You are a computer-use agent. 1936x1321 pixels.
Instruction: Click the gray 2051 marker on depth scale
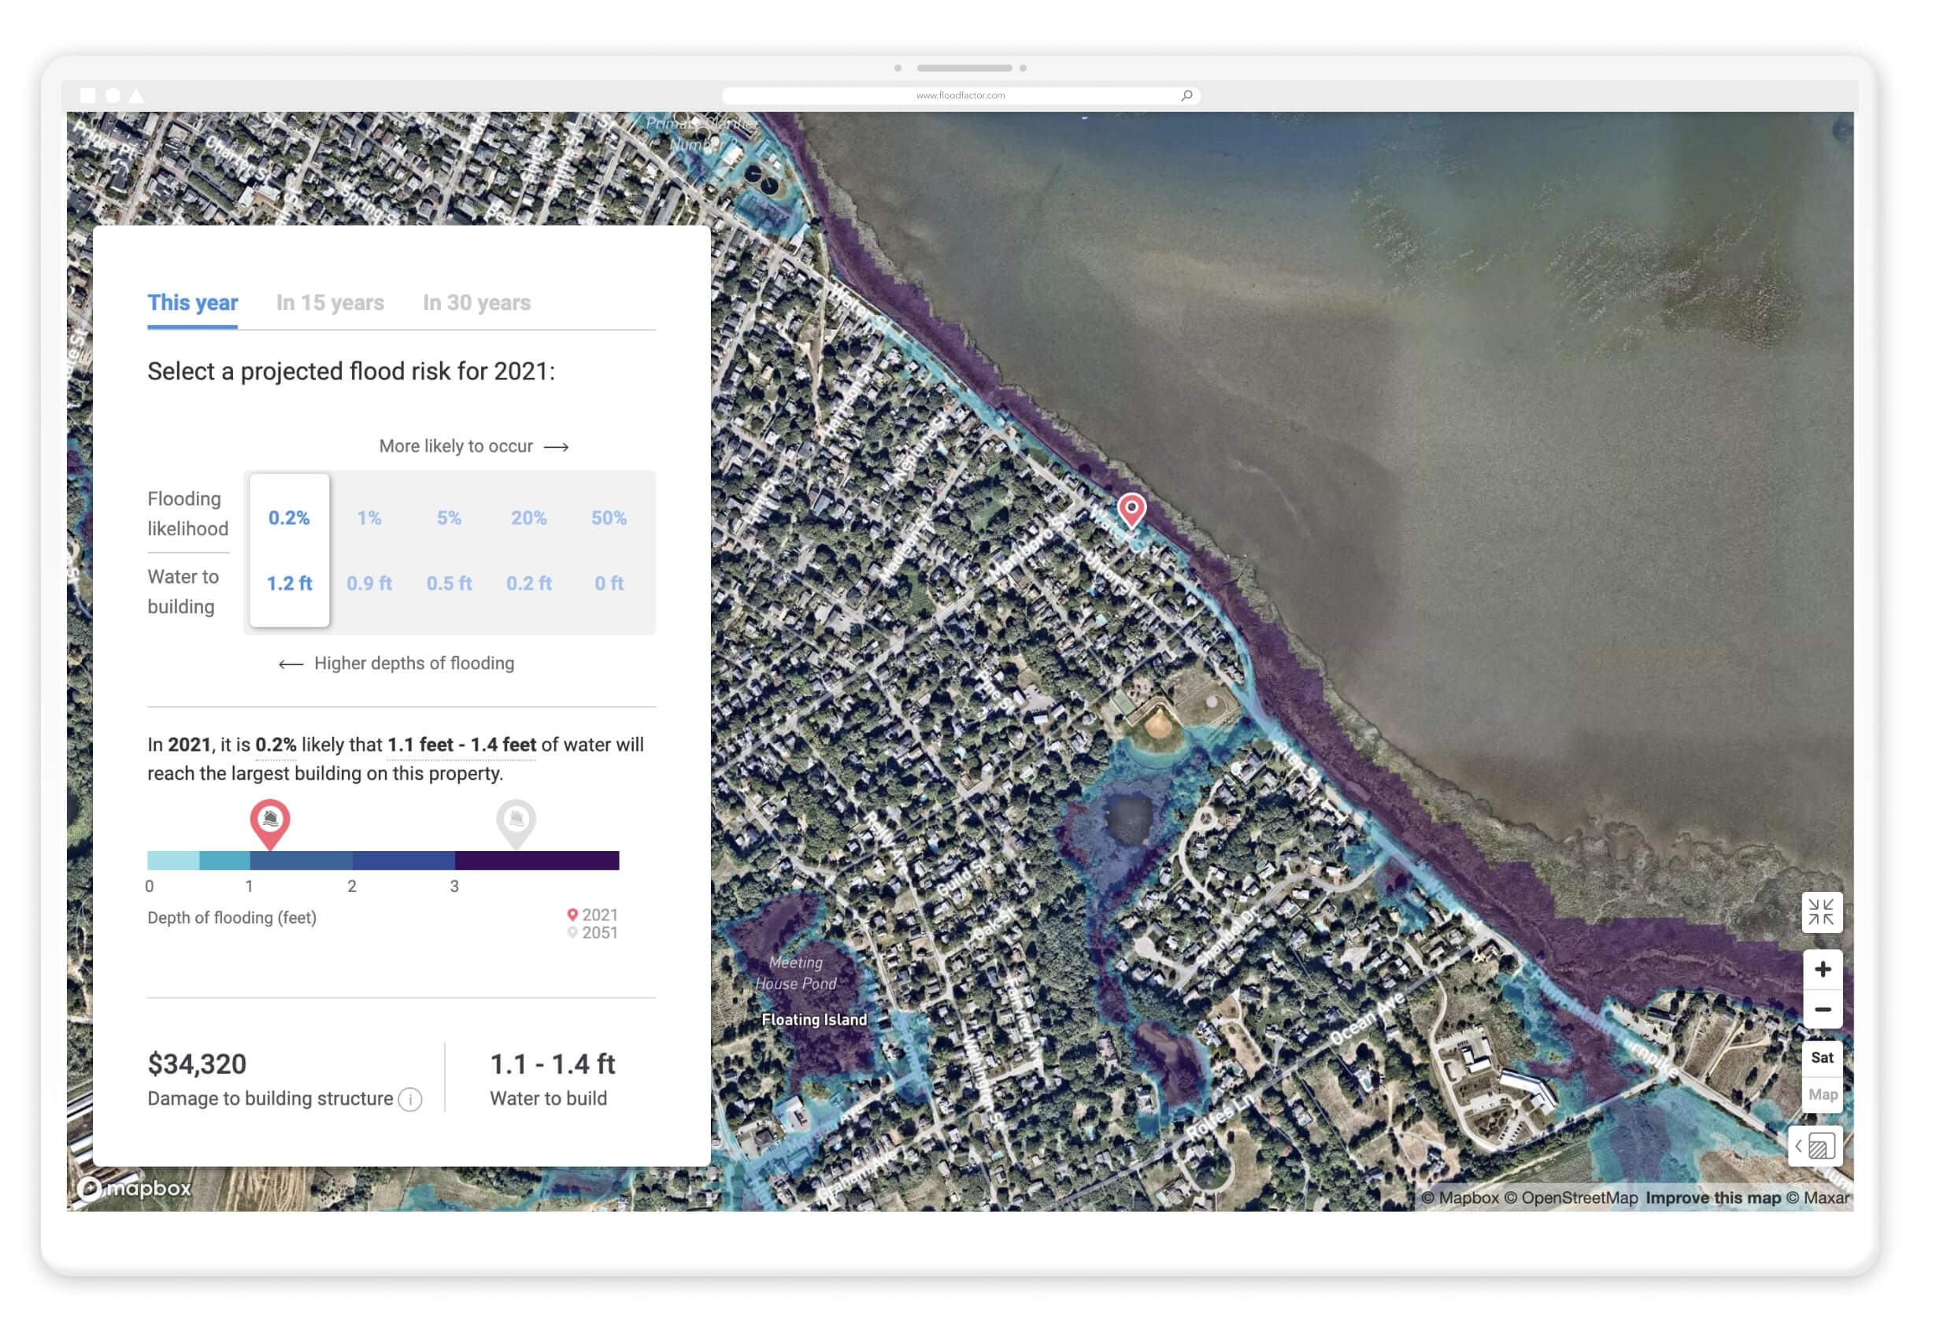click(x=516, y=820)
